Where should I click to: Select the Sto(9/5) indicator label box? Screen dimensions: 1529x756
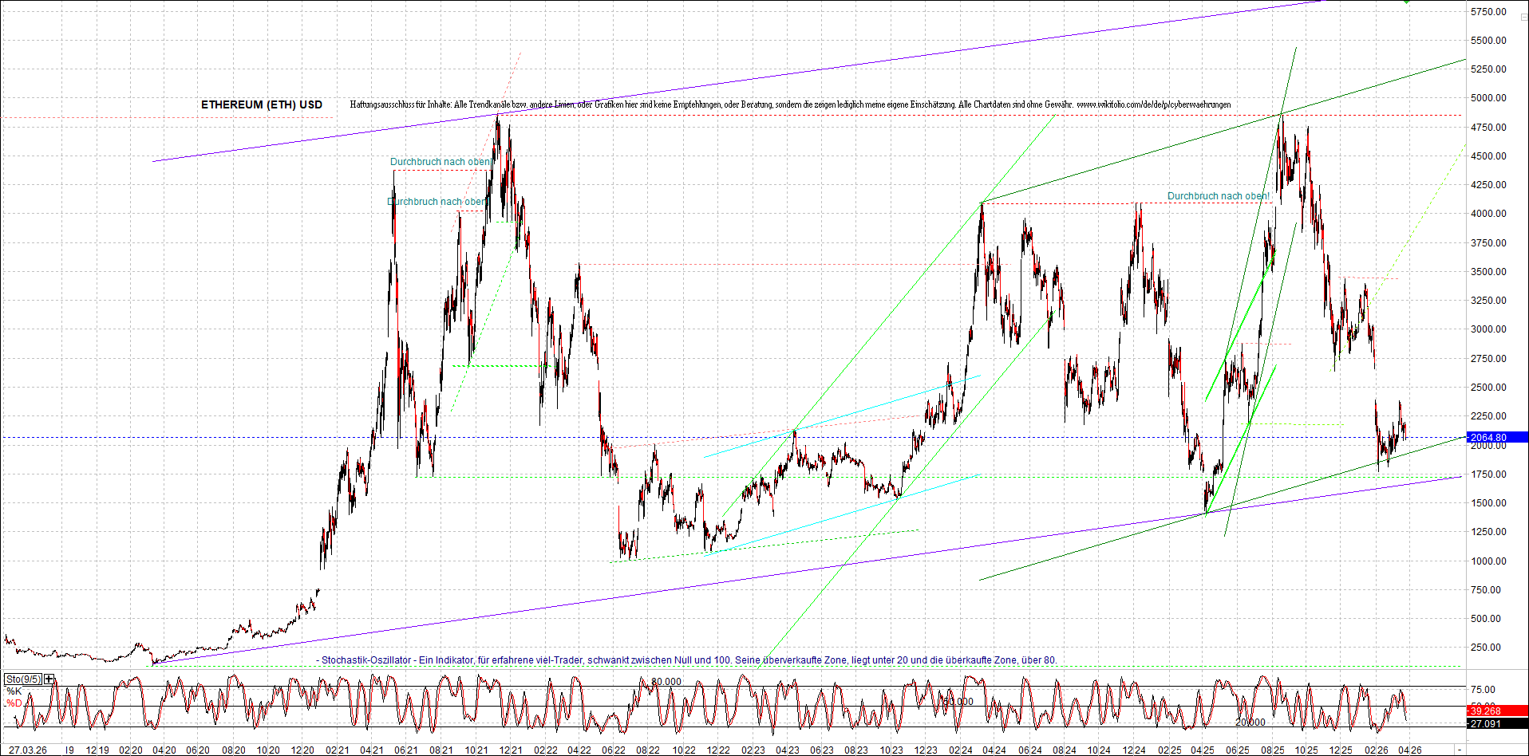(23, 679)
